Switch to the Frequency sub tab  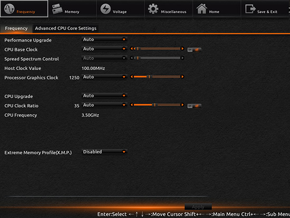16,29
